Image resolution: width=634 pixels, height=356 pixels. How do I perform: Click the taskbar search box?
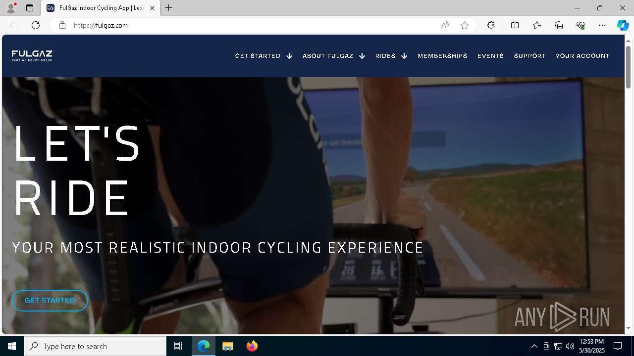pyautogui.click(x=95, y=346)
